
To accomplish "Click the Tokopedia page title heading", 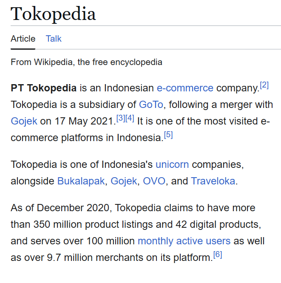I will coord(53,14).
